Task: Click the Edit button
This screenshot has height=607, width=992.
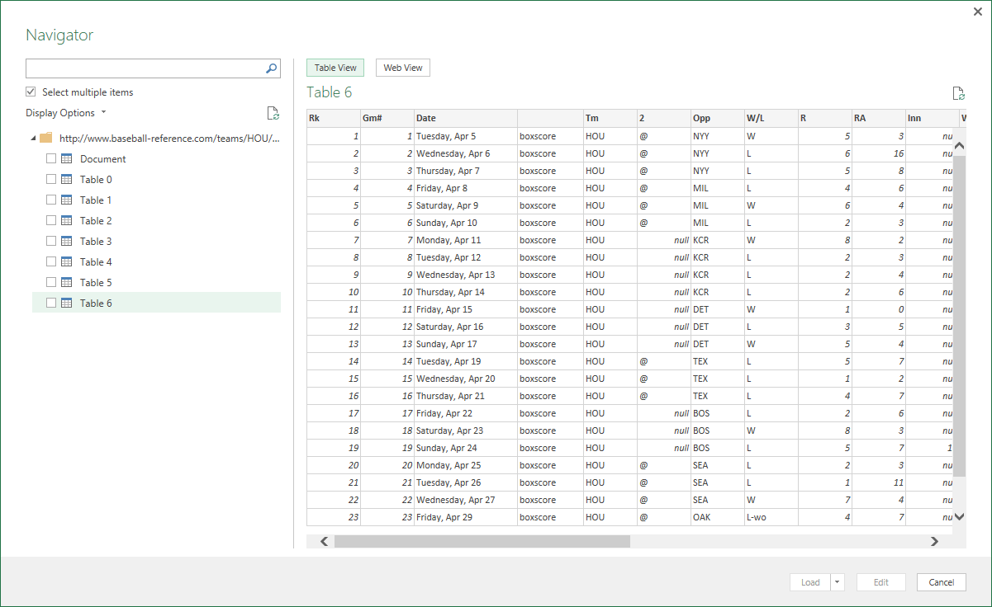Action: click(881, 582)
